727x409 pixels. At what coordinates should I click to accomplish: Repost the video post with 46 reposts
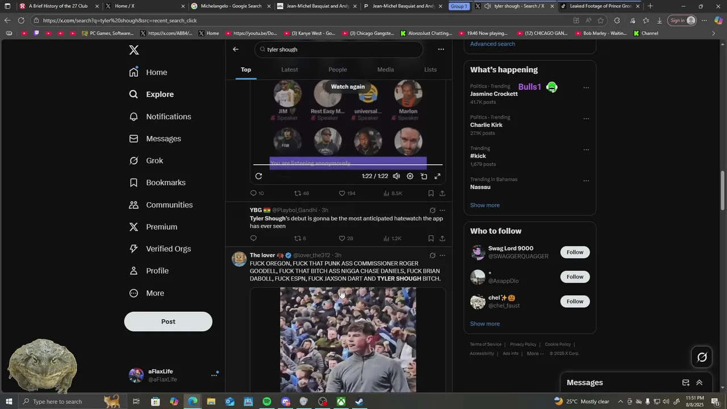pyautogui.click(x=301, y=193)
